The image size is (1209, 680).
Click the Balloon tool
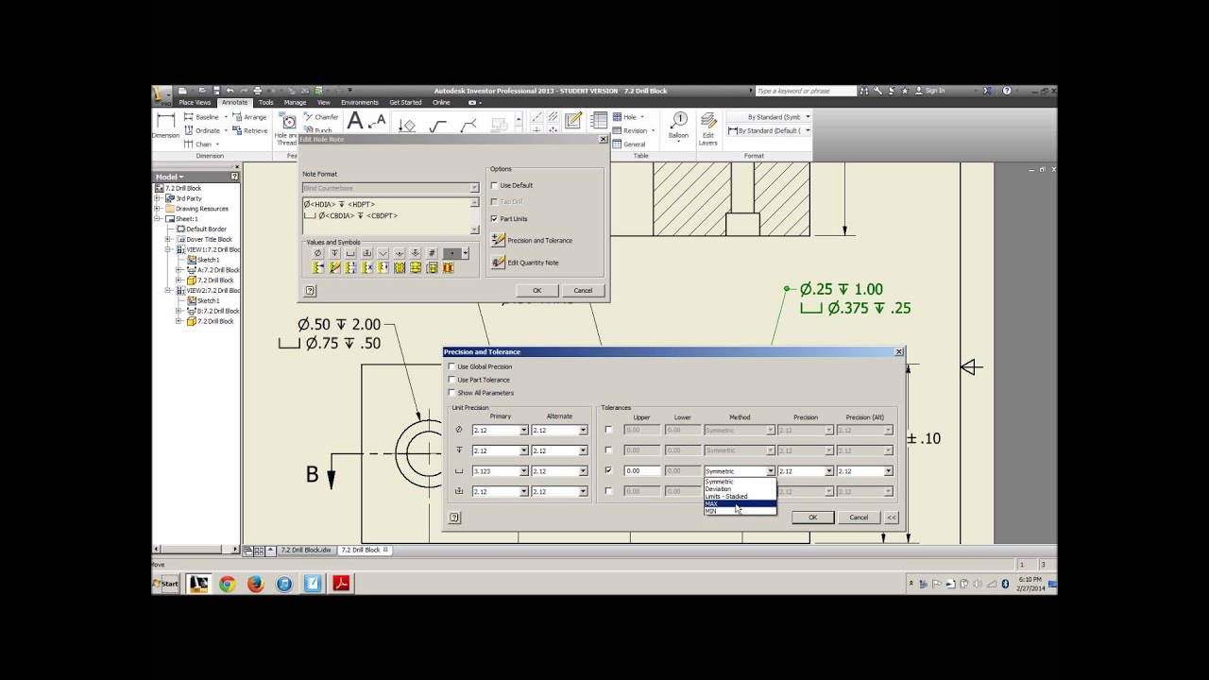point(678,127)
